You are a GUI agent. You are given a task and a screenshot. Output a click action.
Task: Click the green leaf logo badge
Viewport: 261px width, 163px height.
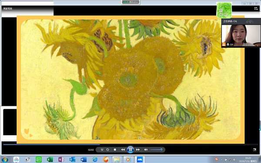[x=224, y=10]
